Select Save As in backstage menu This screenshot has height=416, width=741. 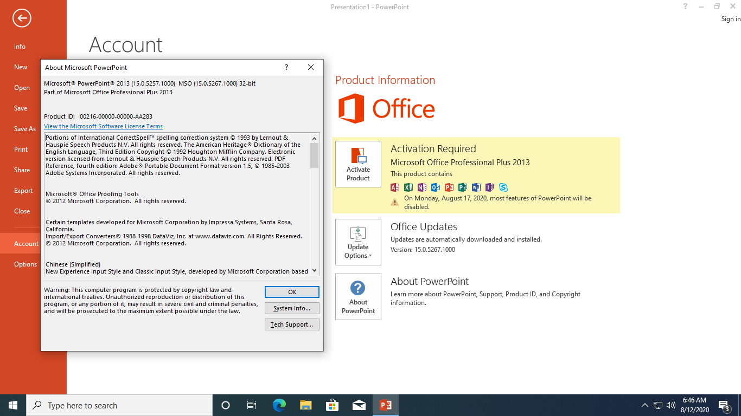[x=33, y=129]
